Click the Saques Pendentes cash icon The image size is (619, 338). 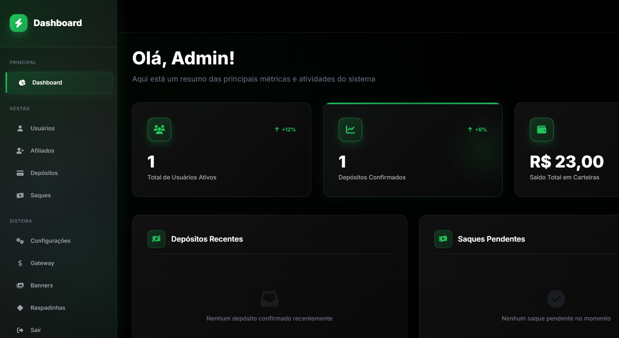[x=443, y=239]
